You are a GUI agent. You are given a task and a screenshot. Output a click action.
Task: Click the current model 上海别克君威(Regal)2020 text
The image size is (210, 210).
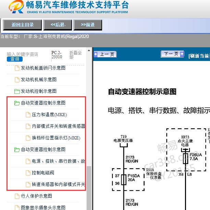pyautogui.click(x=64, y=36)
